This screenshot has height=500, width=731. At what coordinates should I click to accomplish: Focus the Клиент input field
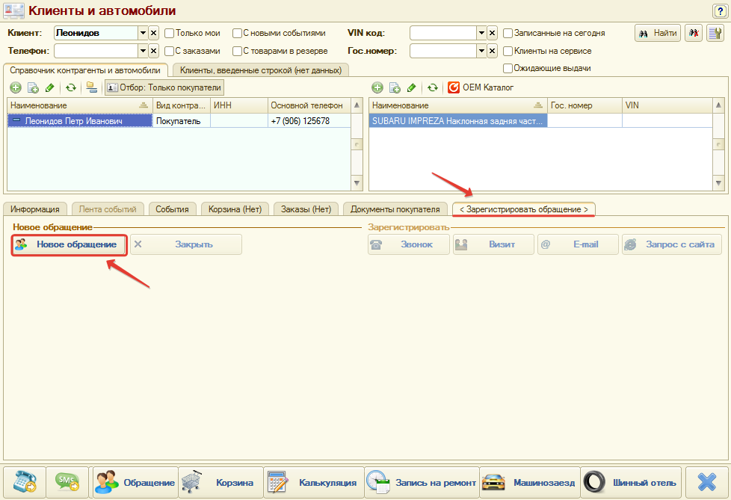pyautogui.click(x=96, y=33)
